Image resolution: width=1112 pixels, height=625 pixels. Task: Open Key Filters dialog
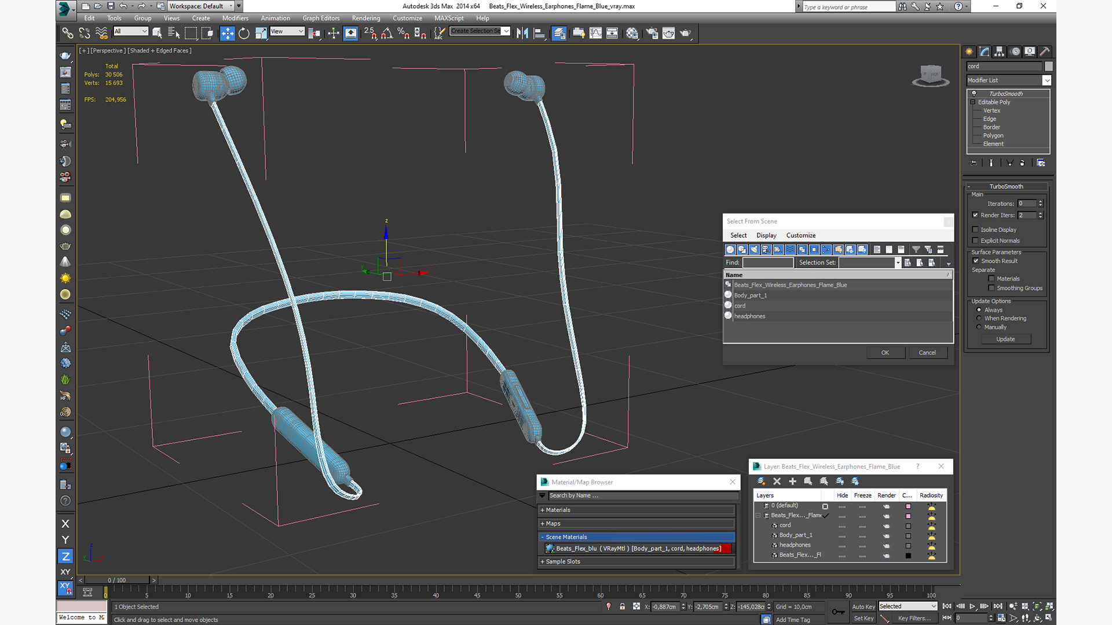point(914,619)
